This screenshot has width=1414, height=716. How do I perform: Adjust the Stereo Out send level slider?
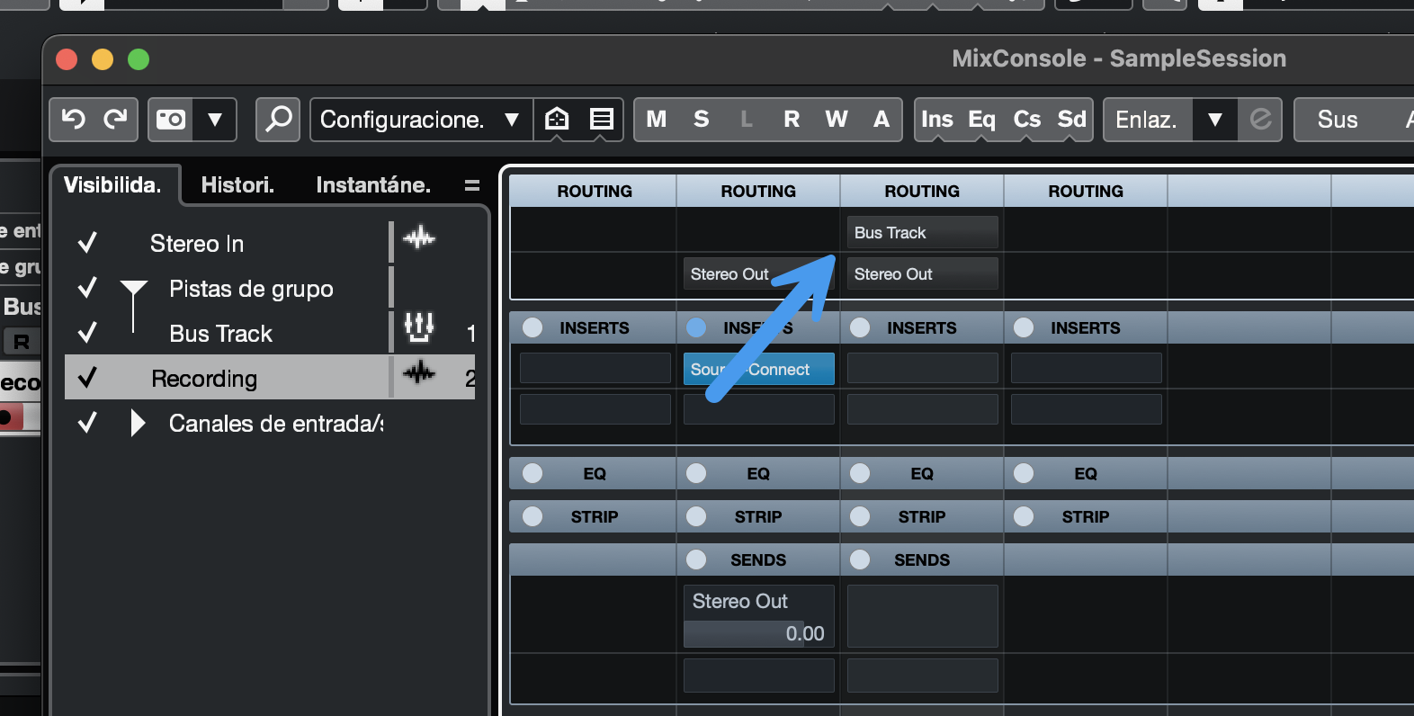click(x=757, y=634)
